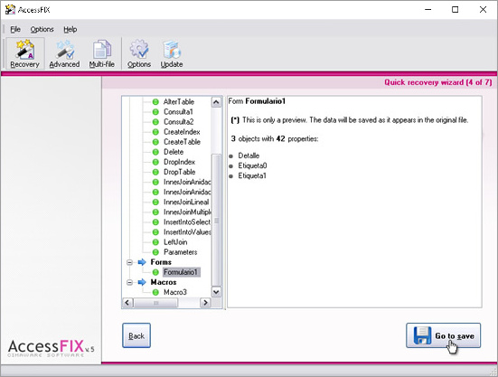Click the tree's horizontal scrollbar thumb
This screenshot has width=498, height=377.
(155, 303)
